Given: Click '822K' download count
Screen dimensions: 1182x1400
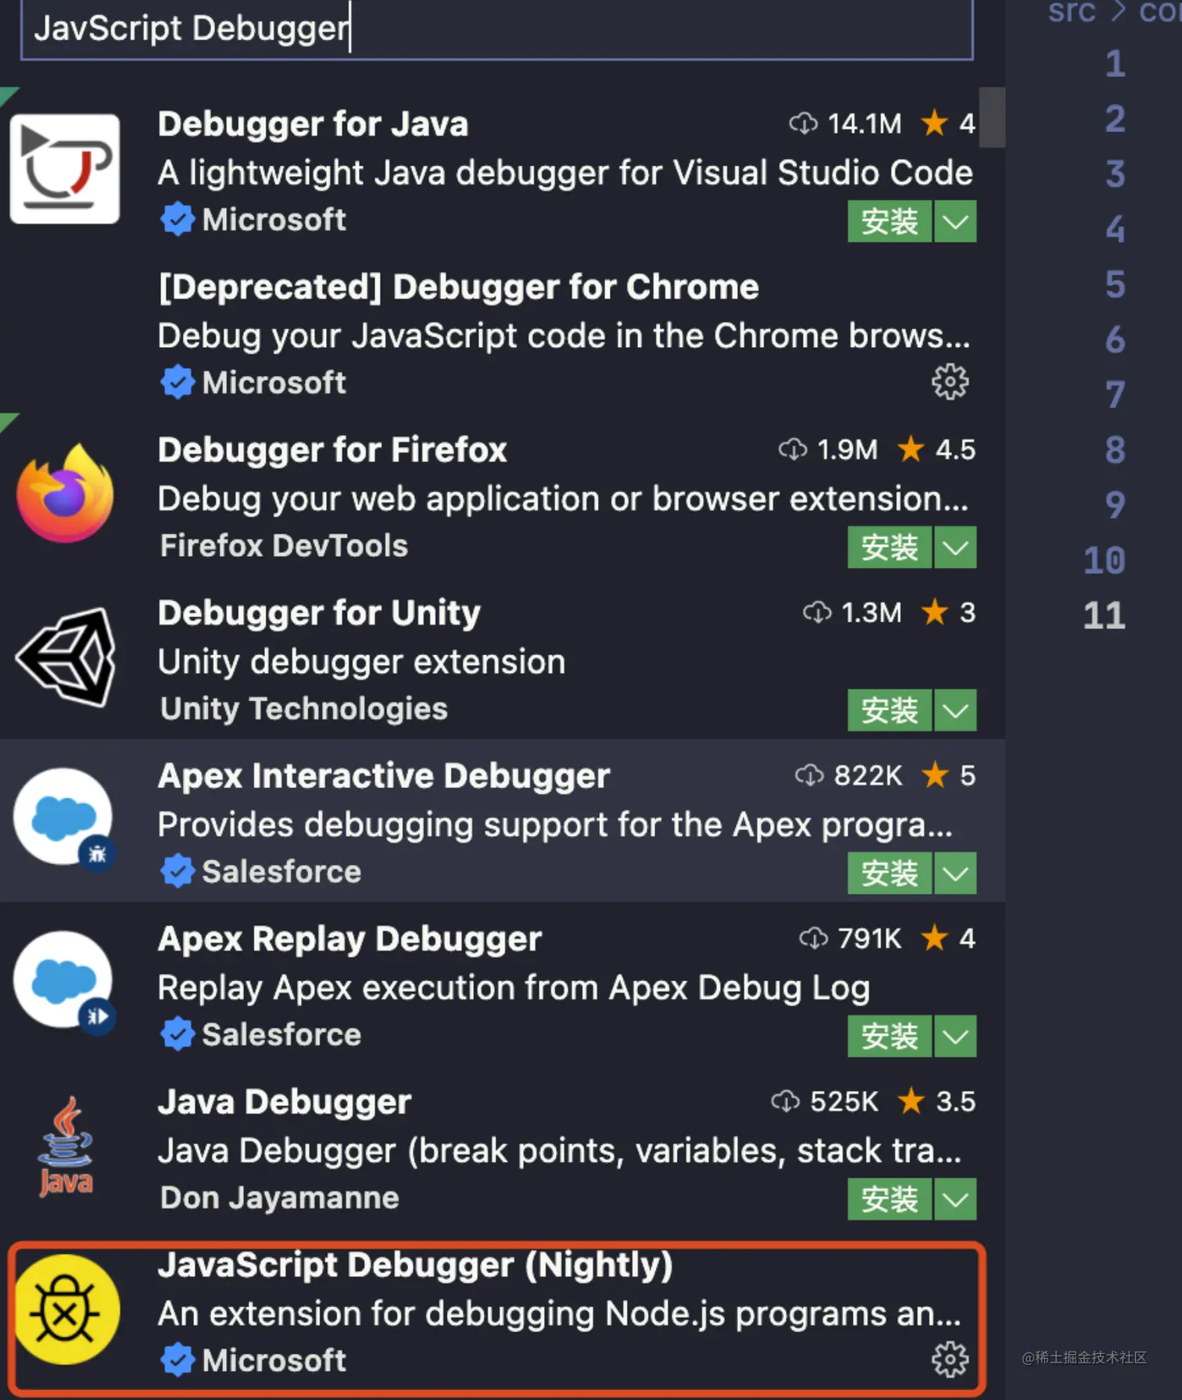Looking at the screenshot, I should tap(868, 775).
